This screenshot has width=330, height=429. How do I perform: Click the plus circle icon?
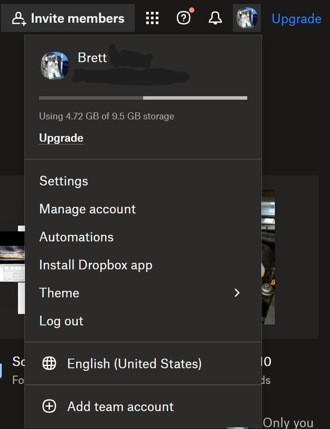click(49, 406)
